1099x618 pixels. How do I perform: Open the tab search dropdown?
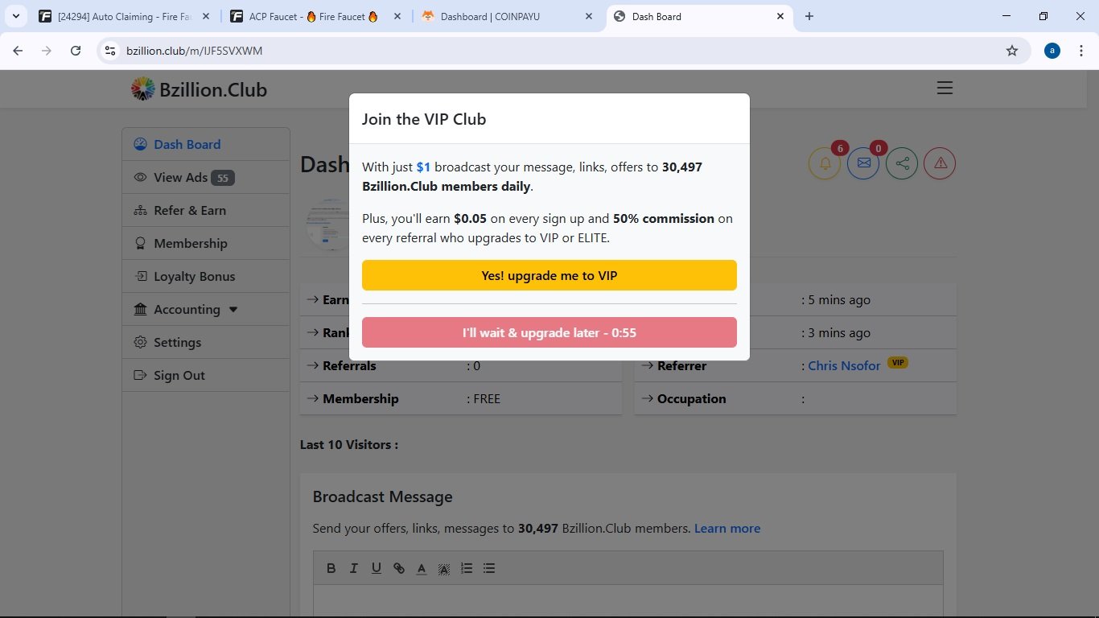[15, 16]
